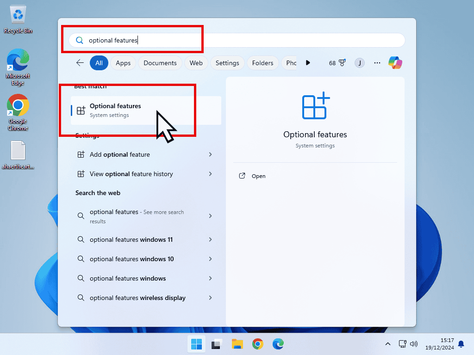The image size is (474, 355).
Task: Click into the 'optional features' search field
Action: tap(237, 40)
